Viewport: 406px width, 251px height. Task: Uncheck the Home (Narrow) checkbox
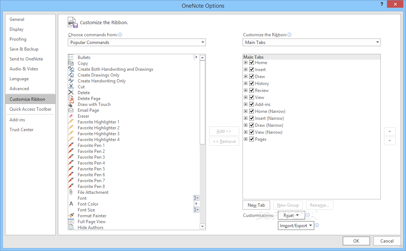coord(251,111)
